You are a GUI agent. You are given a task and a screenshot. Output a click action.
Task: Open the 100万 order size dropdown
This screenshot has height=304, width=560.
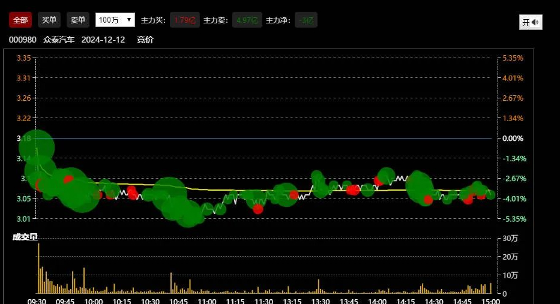point(115,20)
